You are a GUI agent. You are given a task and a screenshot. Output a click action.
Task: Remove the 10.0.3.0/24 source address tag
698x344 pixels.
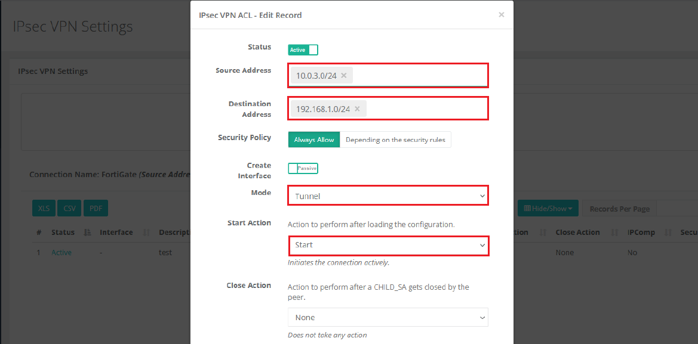click(x=344, y=76)
